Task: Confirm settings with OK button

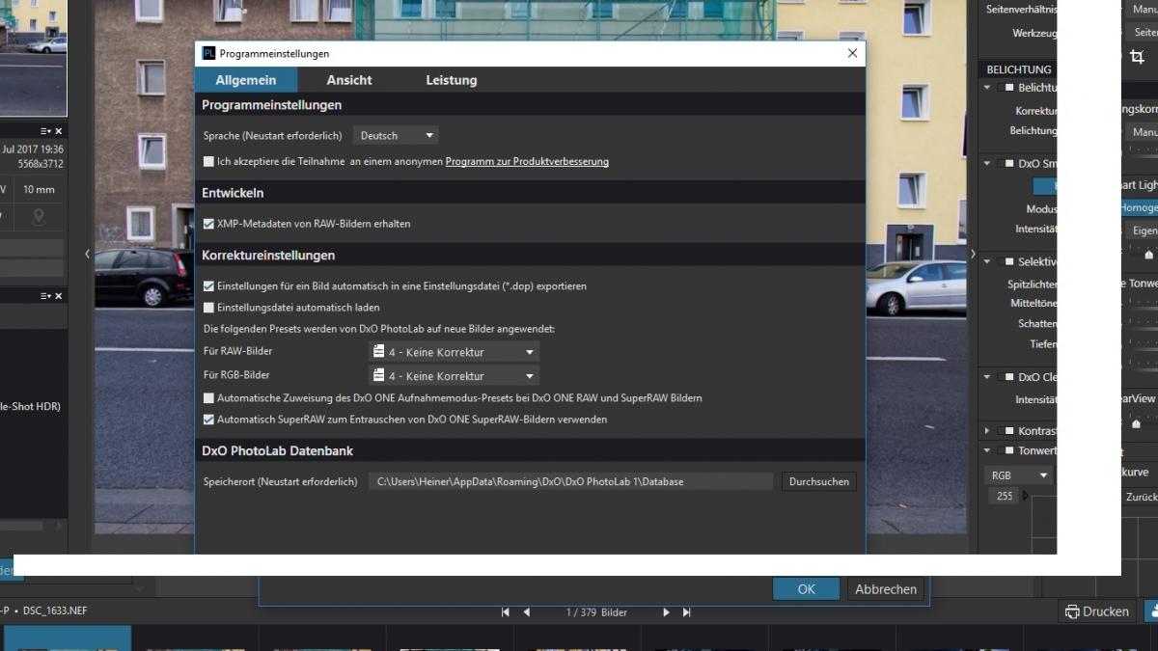Action: pyautogui.click(x=807, y=589)
